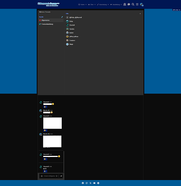
Task: Click the group DM number badge icon
Action: click(67, 17)
